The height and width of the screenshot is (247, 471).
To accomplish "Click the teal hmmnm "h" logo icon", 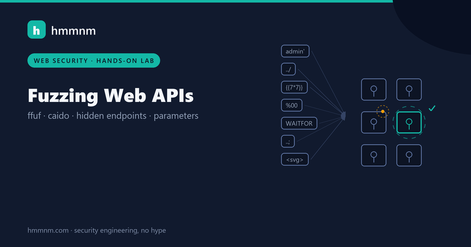I will point(37,30).
